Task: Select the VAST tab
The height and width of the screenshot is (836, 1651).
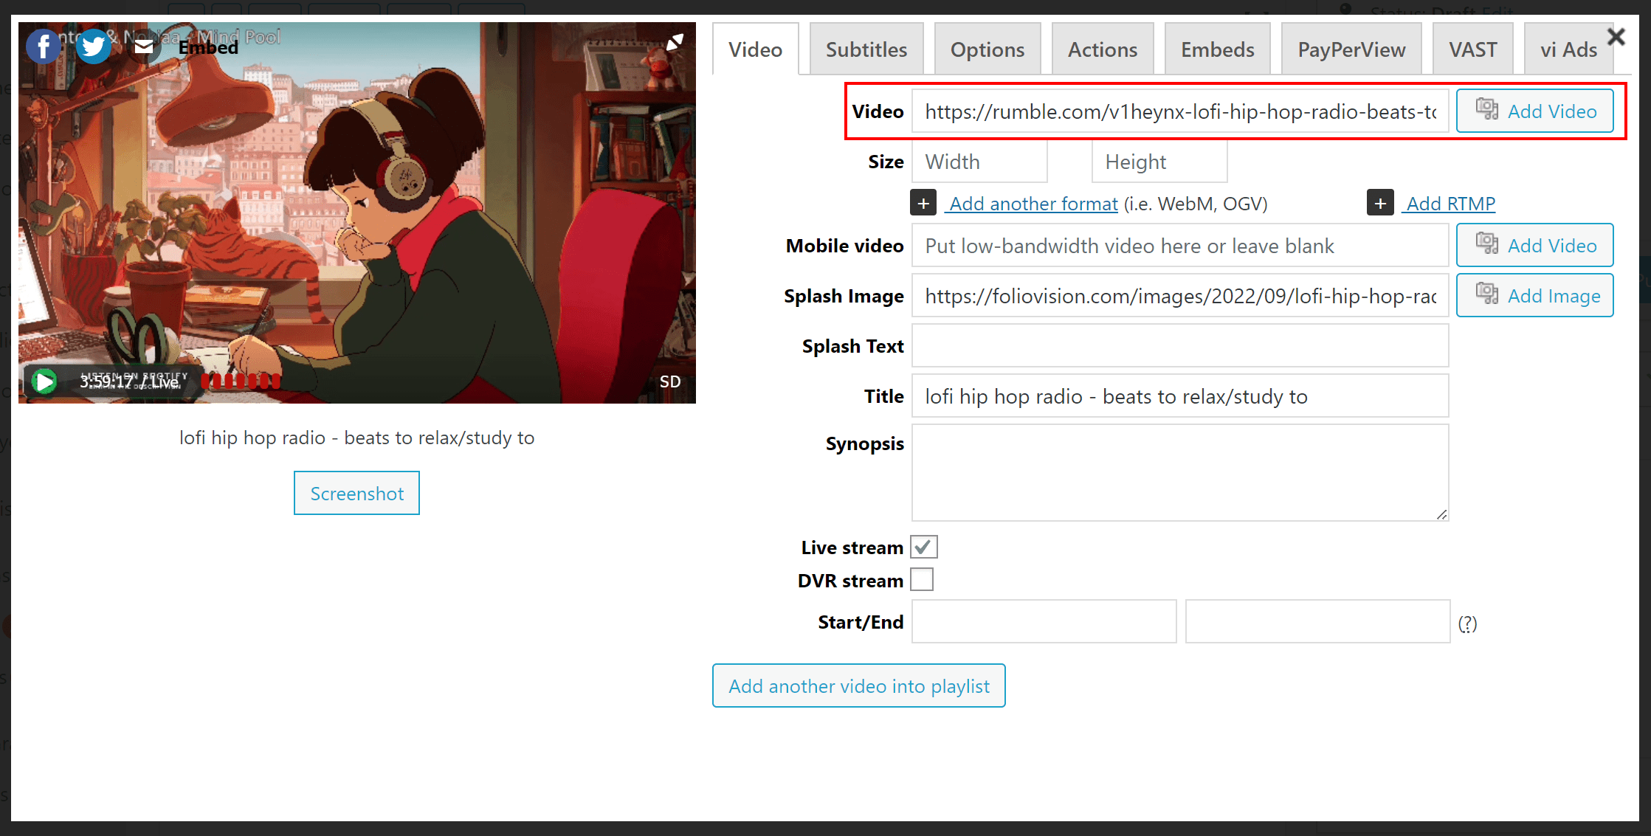Action: click(1473, 49)
